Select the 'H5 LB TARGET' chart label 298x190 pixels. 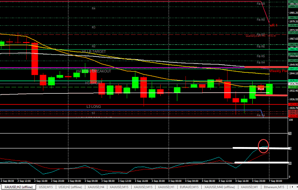tap(94, 52)
